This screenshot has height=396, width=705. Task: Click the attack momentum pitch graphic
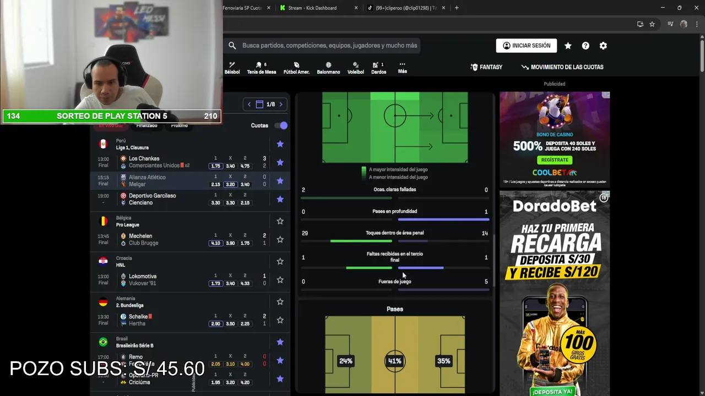[395, 127]
